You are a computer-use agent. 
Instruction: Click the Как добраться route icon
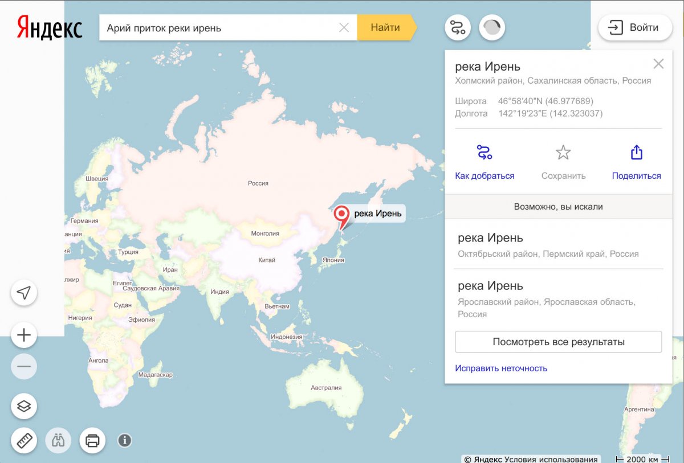coord(484,152)
